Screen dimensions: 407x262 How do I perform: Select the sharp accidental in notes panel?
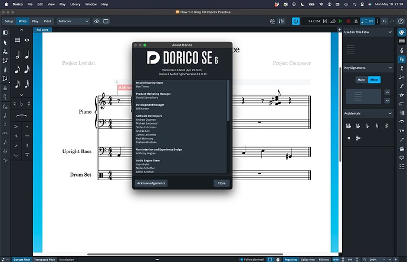28,104
